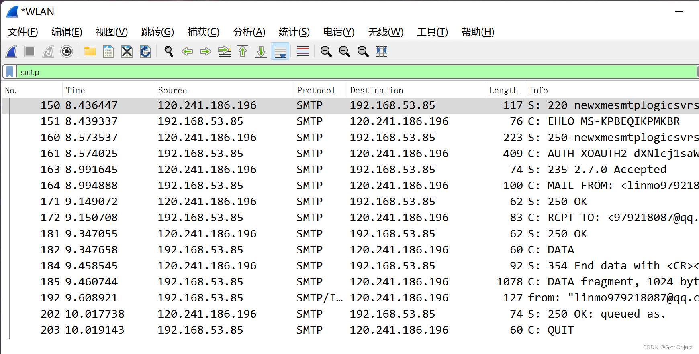Image resolution: width=699 pixels, height=354 pixels.
Task: Click the smtp display filter field
Action: coord(356,72)
